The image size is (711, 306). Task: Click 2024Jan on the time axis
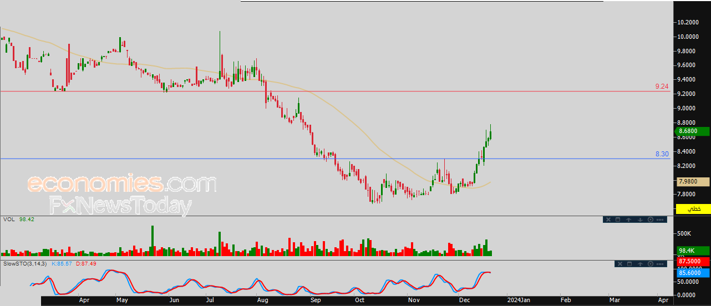(x=519, y=300)
